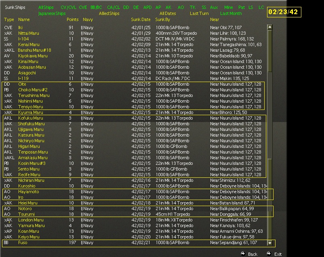Click the scrollbar up arrow
Viewport: 324px width, 257px height.
[x=269, y=27]
